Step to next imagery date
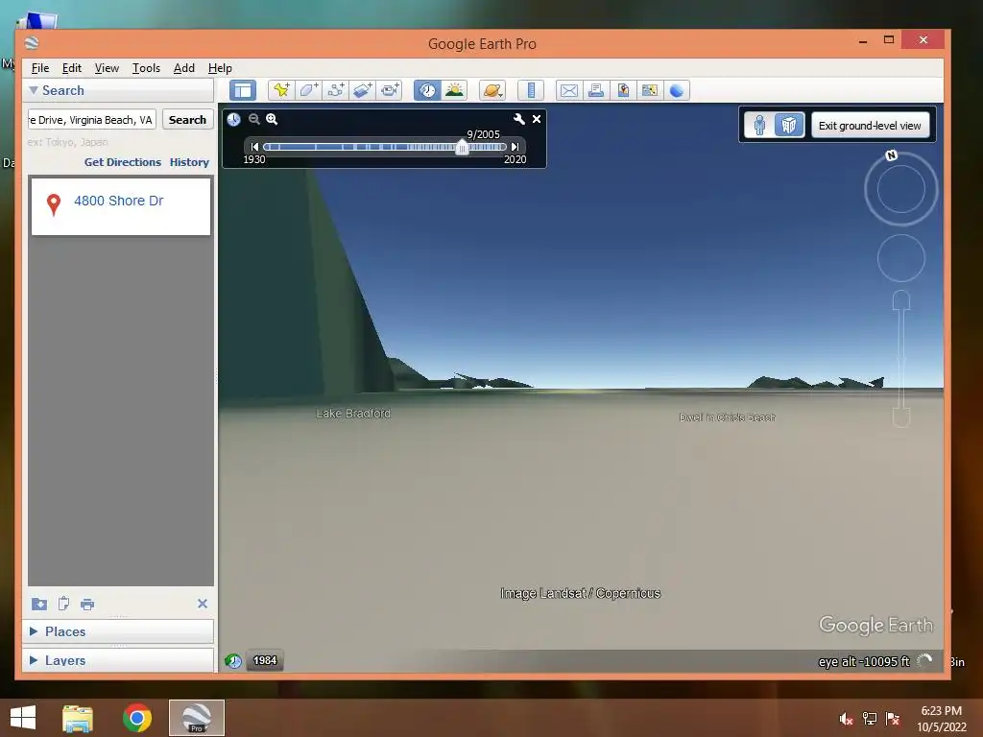The height and width of the screenshot is (737, 983). pyautogui.click(x=515, y=147)
